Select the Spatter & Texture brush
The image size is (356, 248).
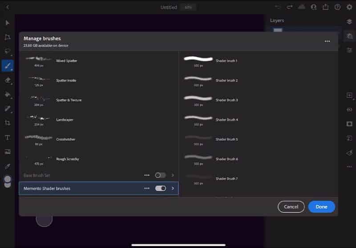point(99,100)
